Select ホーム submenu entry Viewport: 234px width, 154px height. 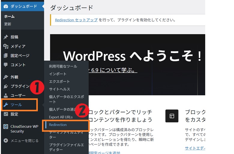(9, 17)
